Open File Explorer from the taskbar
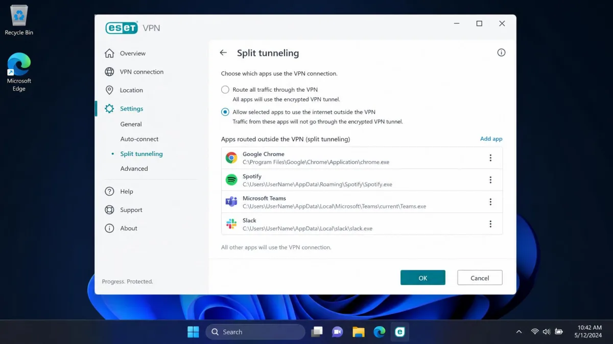Screen dimensions: 613x344 click(x=359, y=332)
